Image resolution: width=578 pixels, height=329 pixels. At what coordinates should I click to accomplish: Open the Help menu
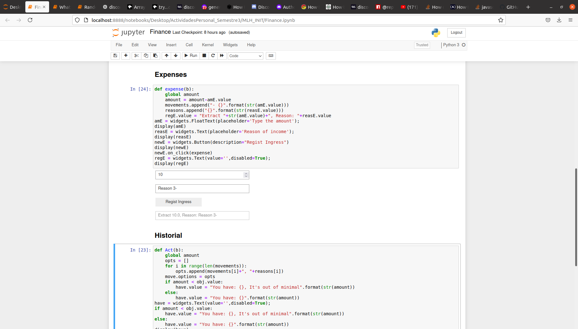[251, 45]
